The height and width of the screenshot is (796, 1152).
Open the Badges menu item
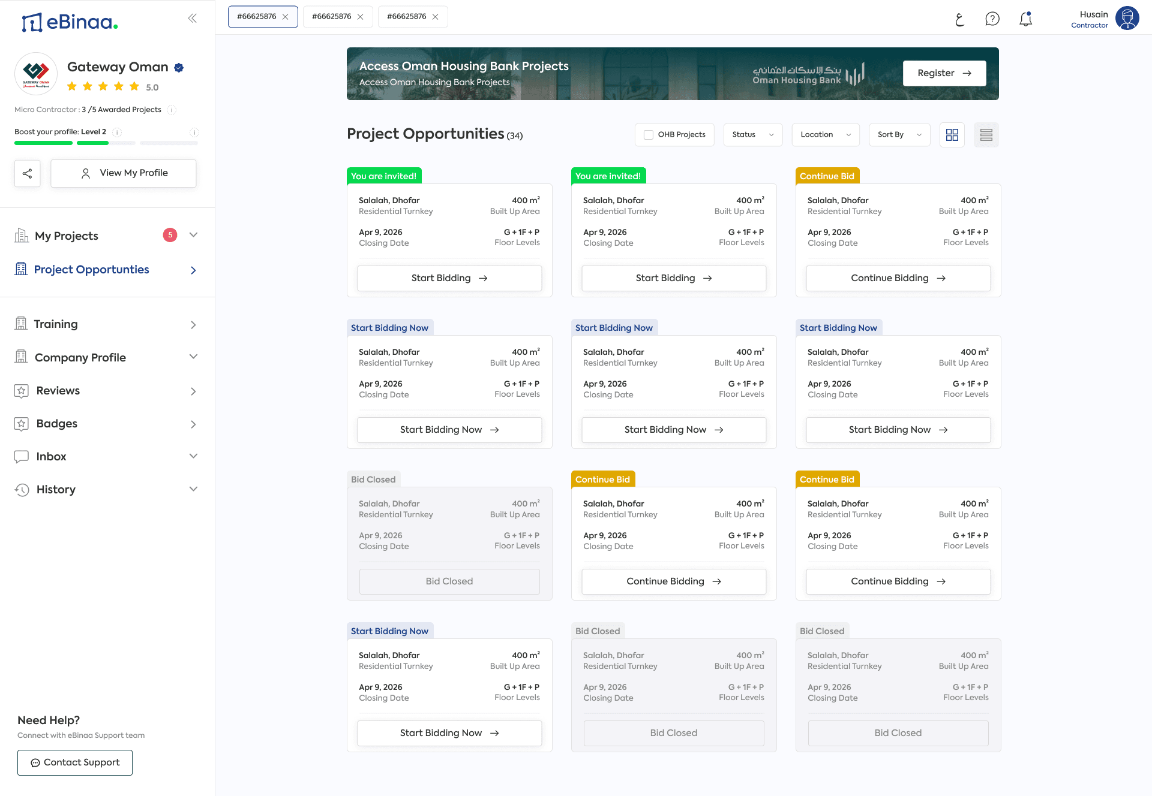106,424
